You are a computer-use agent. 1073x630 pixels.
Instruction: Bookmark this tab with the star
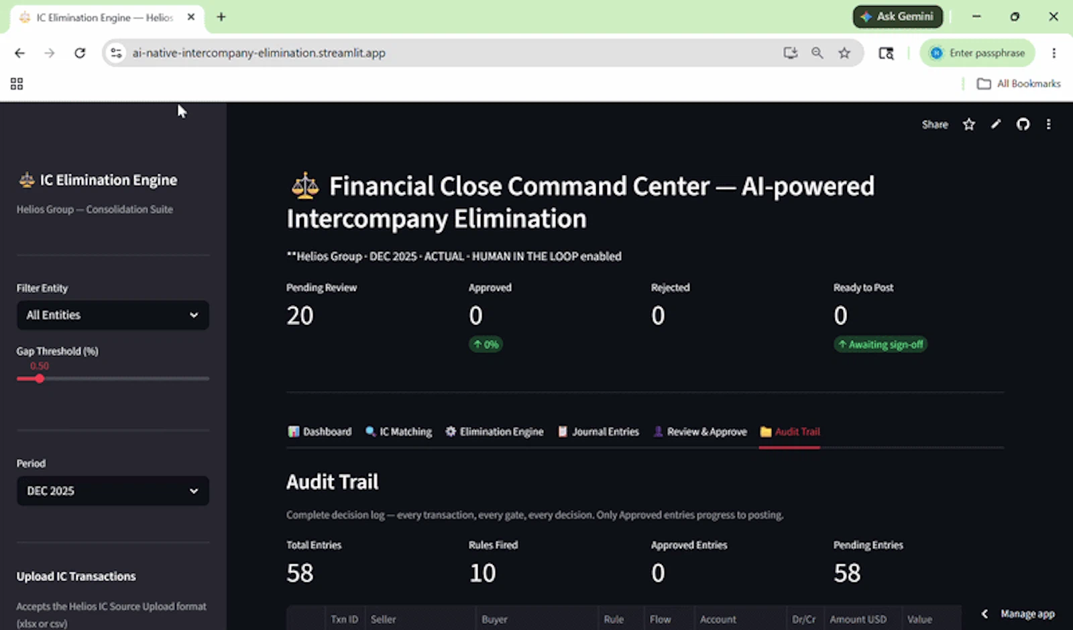point(844,53)
